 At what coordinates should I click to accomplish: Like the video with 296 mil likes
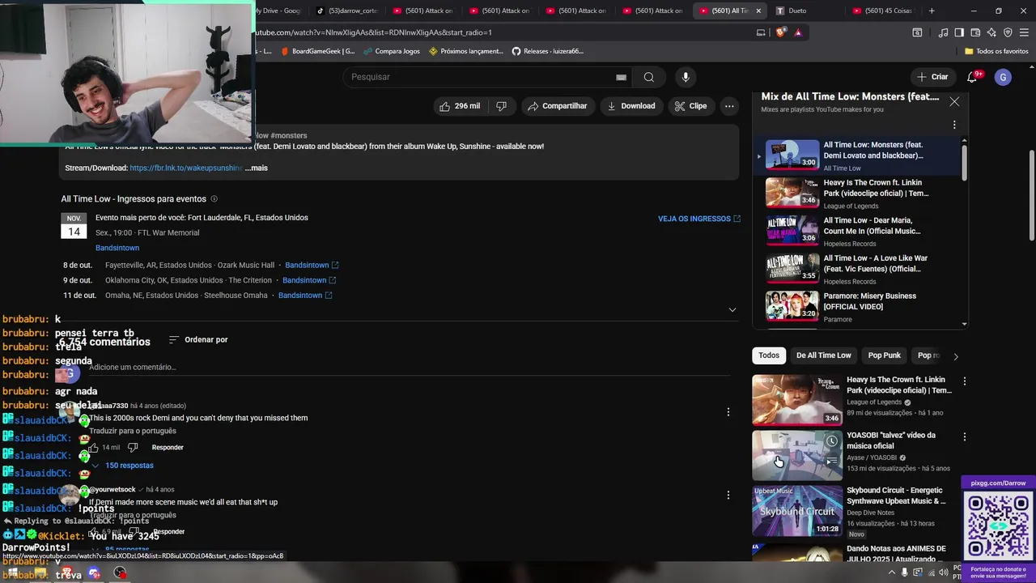[x=460, y=106]
